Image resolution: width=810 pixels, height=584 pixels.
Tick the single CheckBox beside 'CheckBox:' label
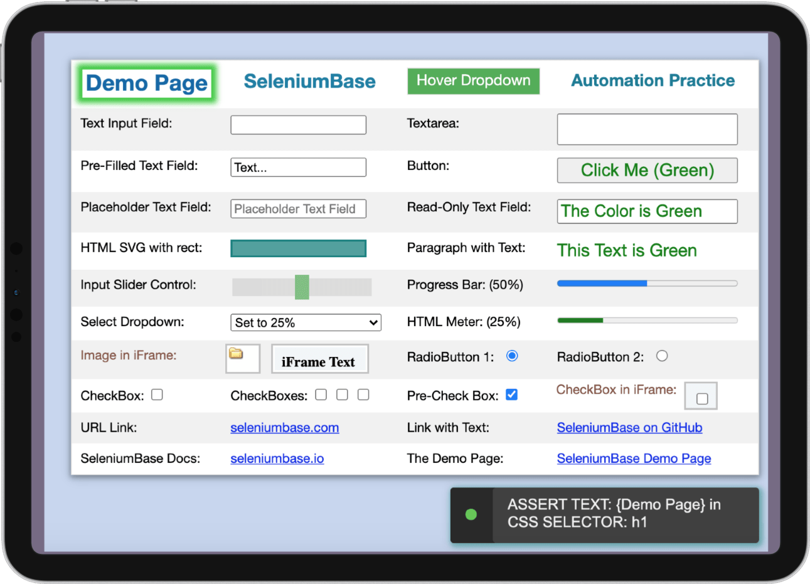pos(157,395)
